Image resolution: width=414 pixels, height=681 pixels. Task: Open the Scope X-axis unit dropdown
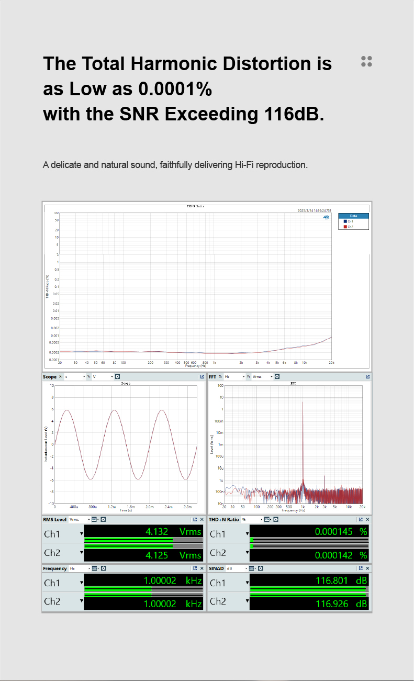[x=74, y=376]
